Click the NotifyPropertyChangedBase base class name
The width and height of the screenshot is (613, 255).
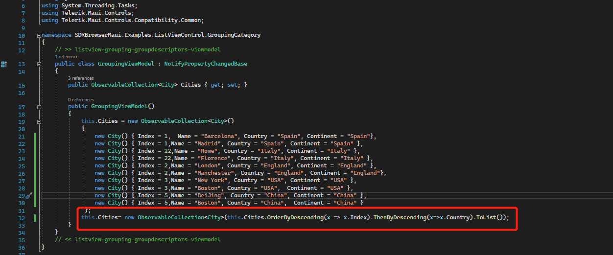tap(205, 64)
